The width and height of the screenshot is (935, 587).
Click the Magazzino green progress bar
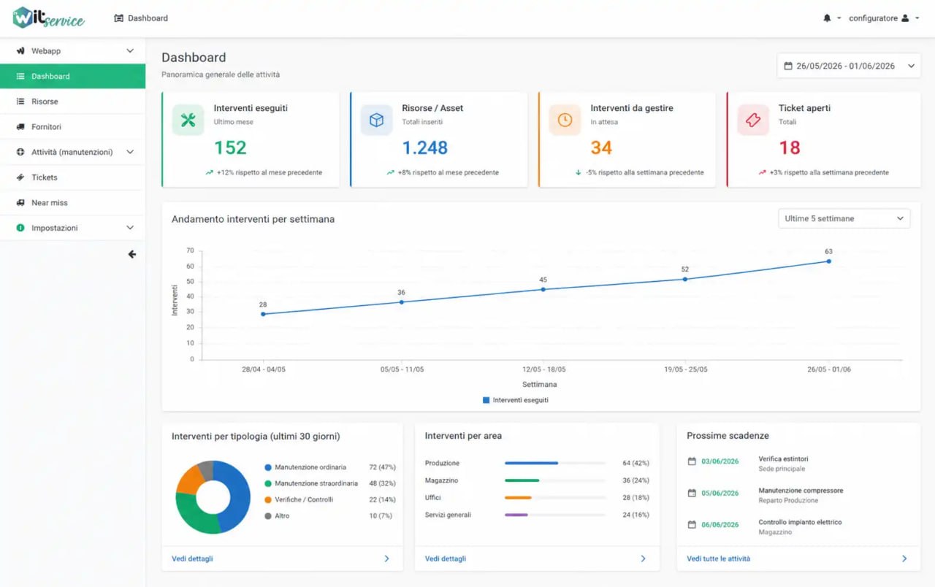click(522, 480)
